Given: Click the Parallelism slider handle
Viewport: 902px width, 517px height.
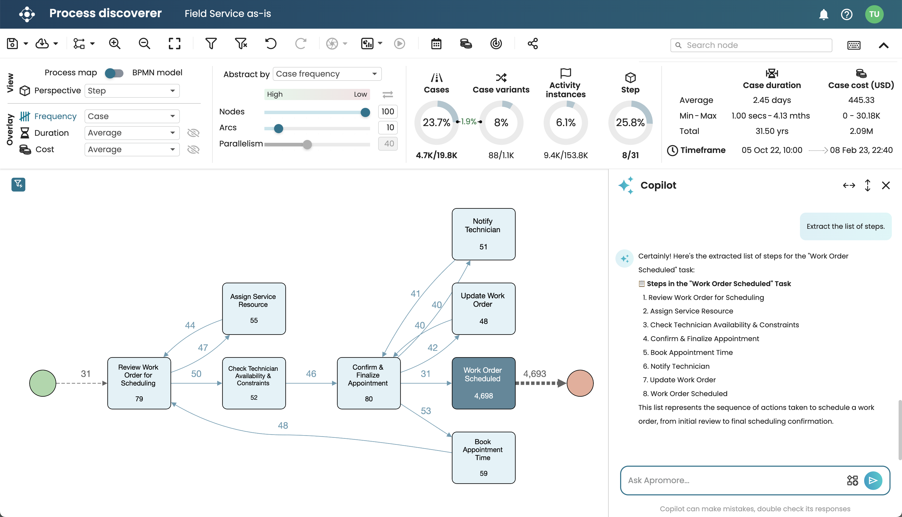Looking at the screenshot, I should coord(307,145).
